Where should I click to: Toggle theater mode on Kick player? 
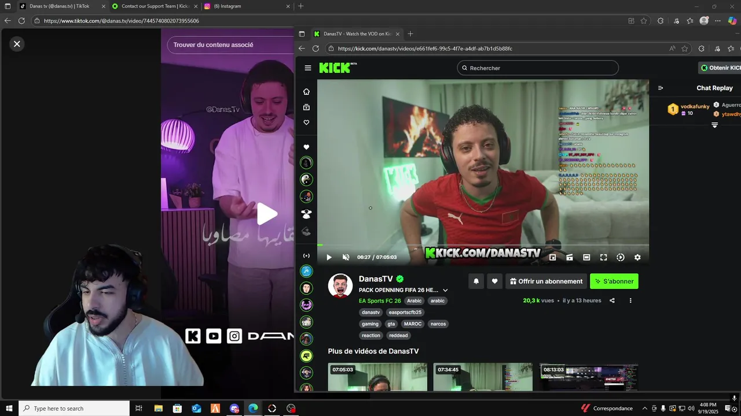coord(586,258)
